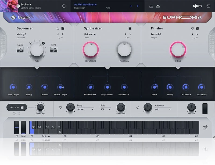Viewport: 215px width, 165px height.
Task: Open the delay Rate dropdown showing 1/4
Action: click(x=106, y=109)
